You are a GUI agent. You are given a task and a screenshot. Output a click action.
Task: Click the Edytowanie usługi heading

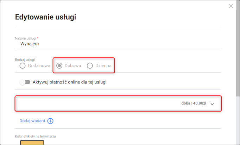click(46, 17)
